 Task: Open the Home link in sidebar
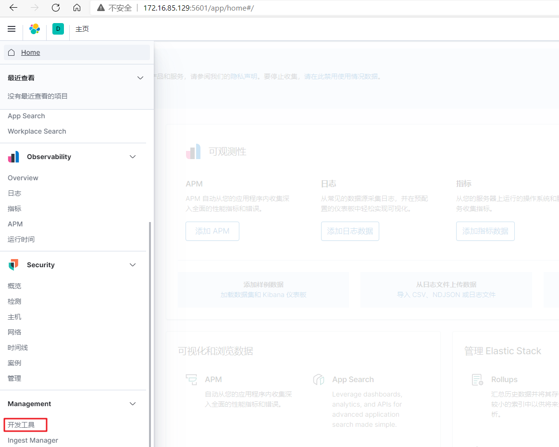tap(30, 52)
